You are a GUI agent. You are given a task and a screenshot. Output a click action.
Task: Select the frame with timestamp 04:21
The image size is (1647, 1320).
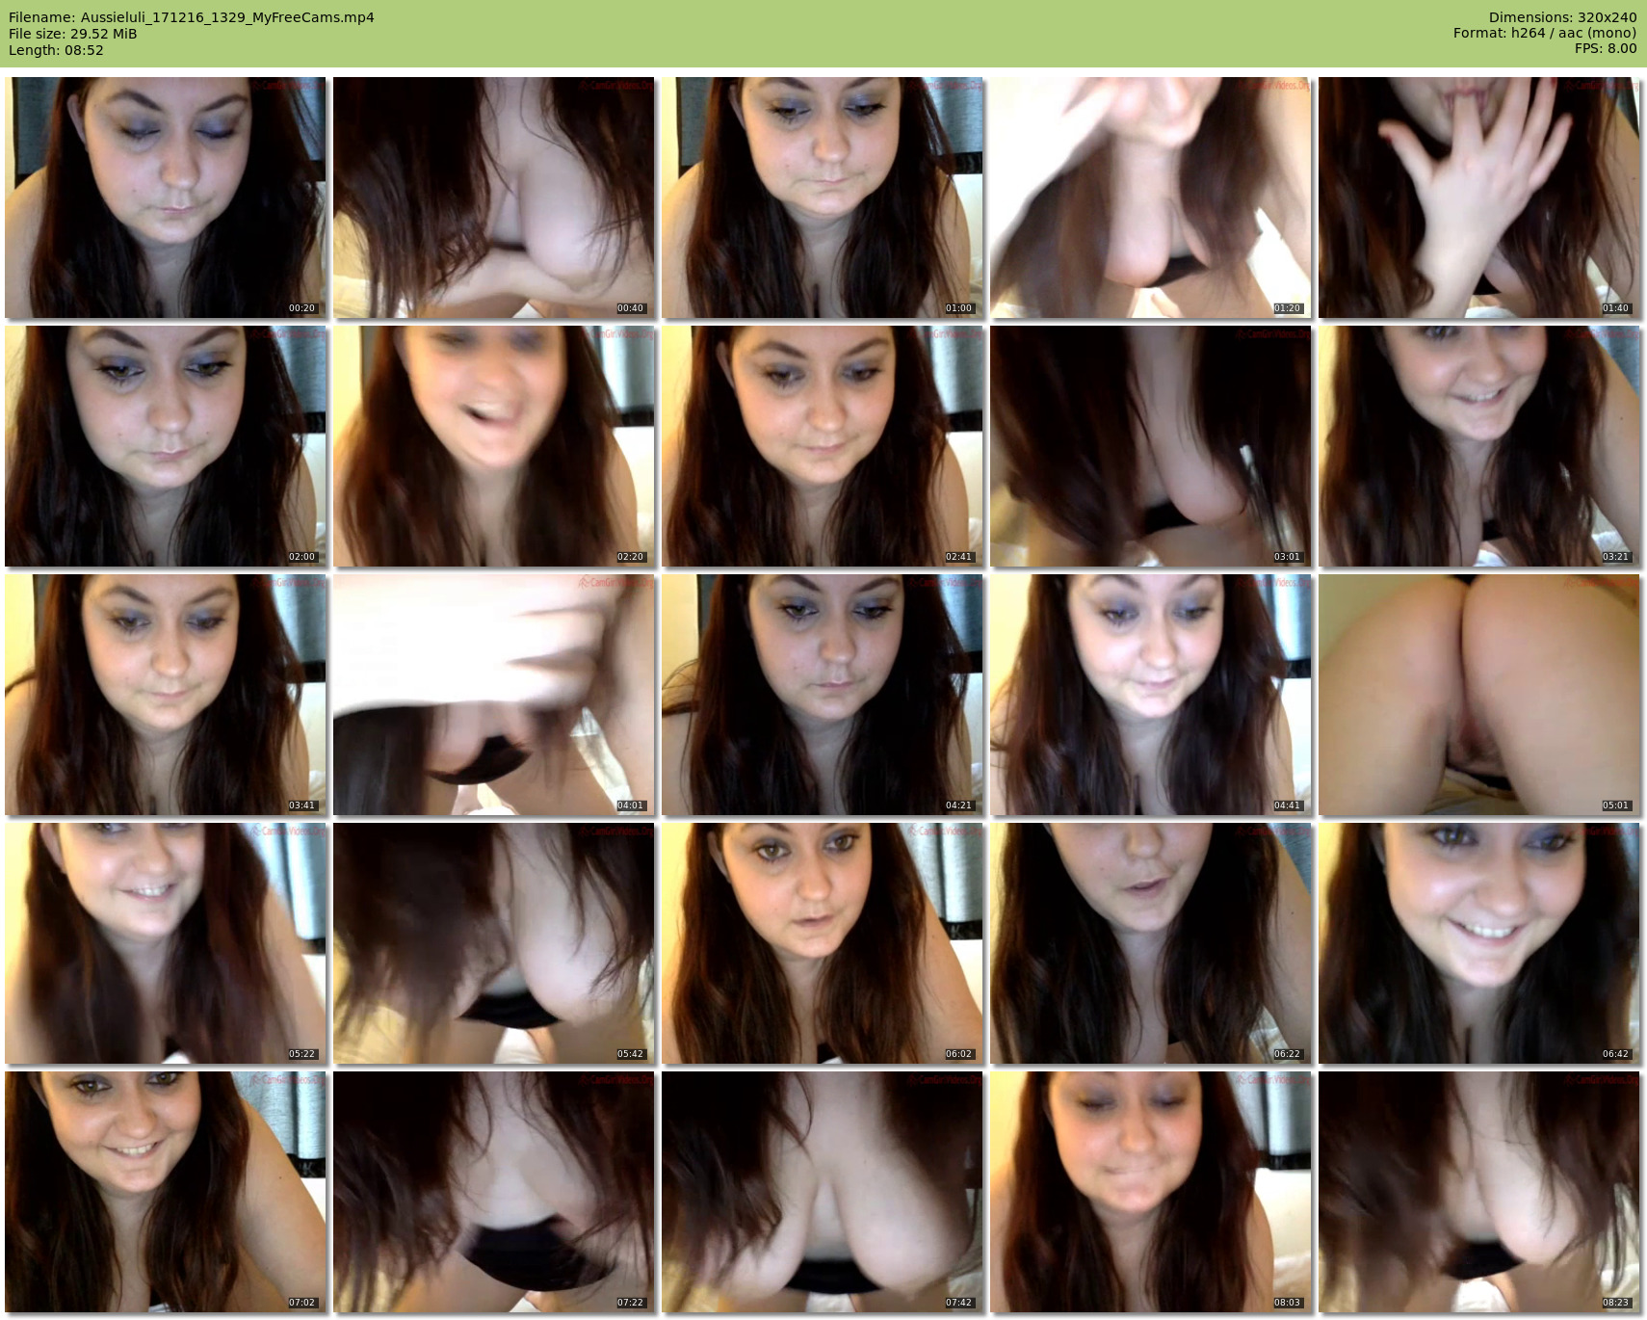822,695
